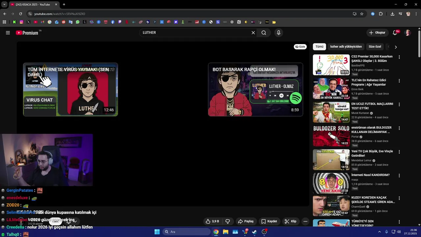
Task: Select the Tümü filter chip
Action: click(x=319, y=47)
